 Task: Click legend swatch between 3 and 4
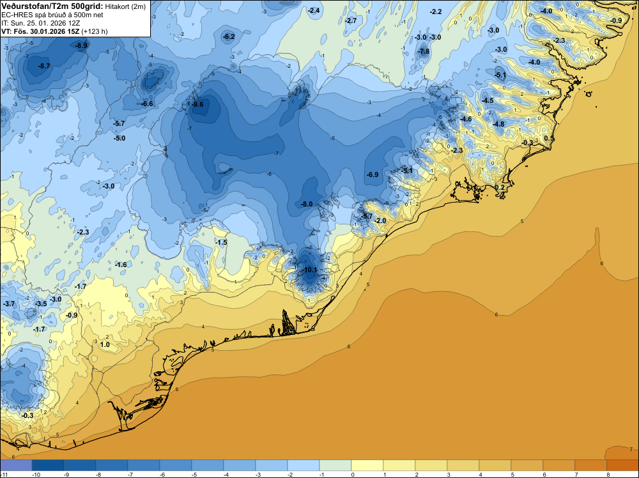tap(463, 465)
